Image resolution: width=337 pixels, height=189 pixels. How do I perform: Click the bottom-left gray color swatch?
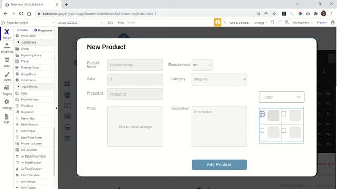coord(273,132)
